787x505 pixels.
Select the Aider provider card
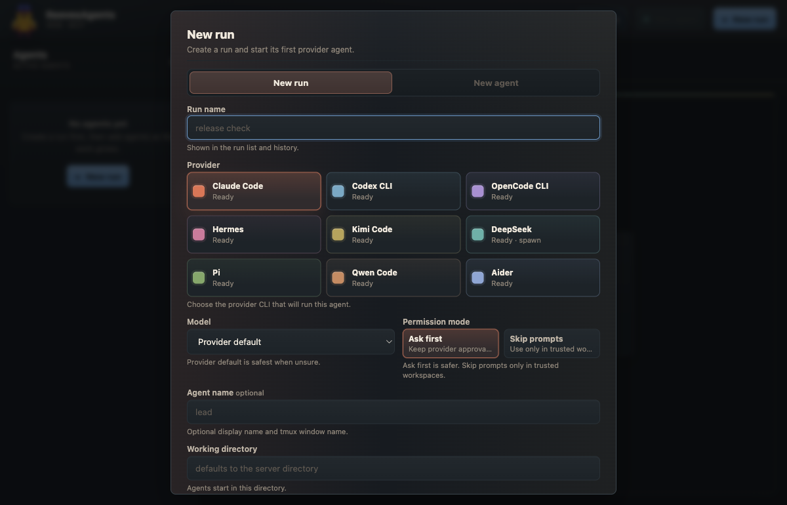coord(533,277)
